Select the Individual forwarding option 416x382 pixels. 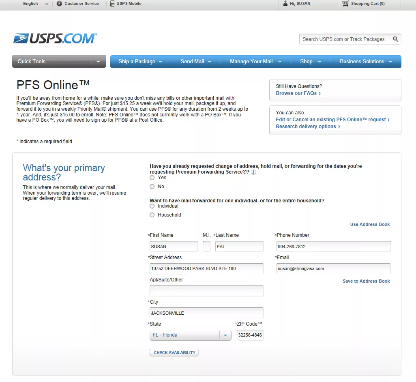point(152,206)
